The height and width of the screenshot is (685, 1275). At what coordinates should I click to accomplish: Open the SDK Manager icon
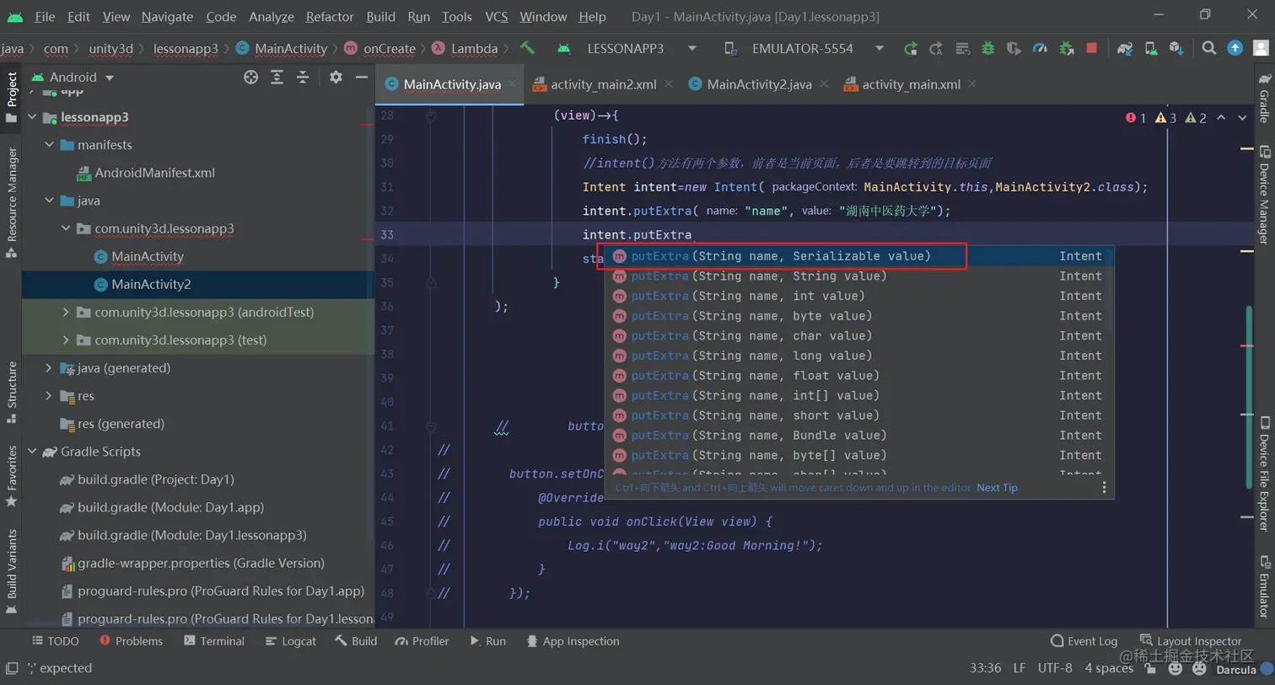(x=1176, y=49)
